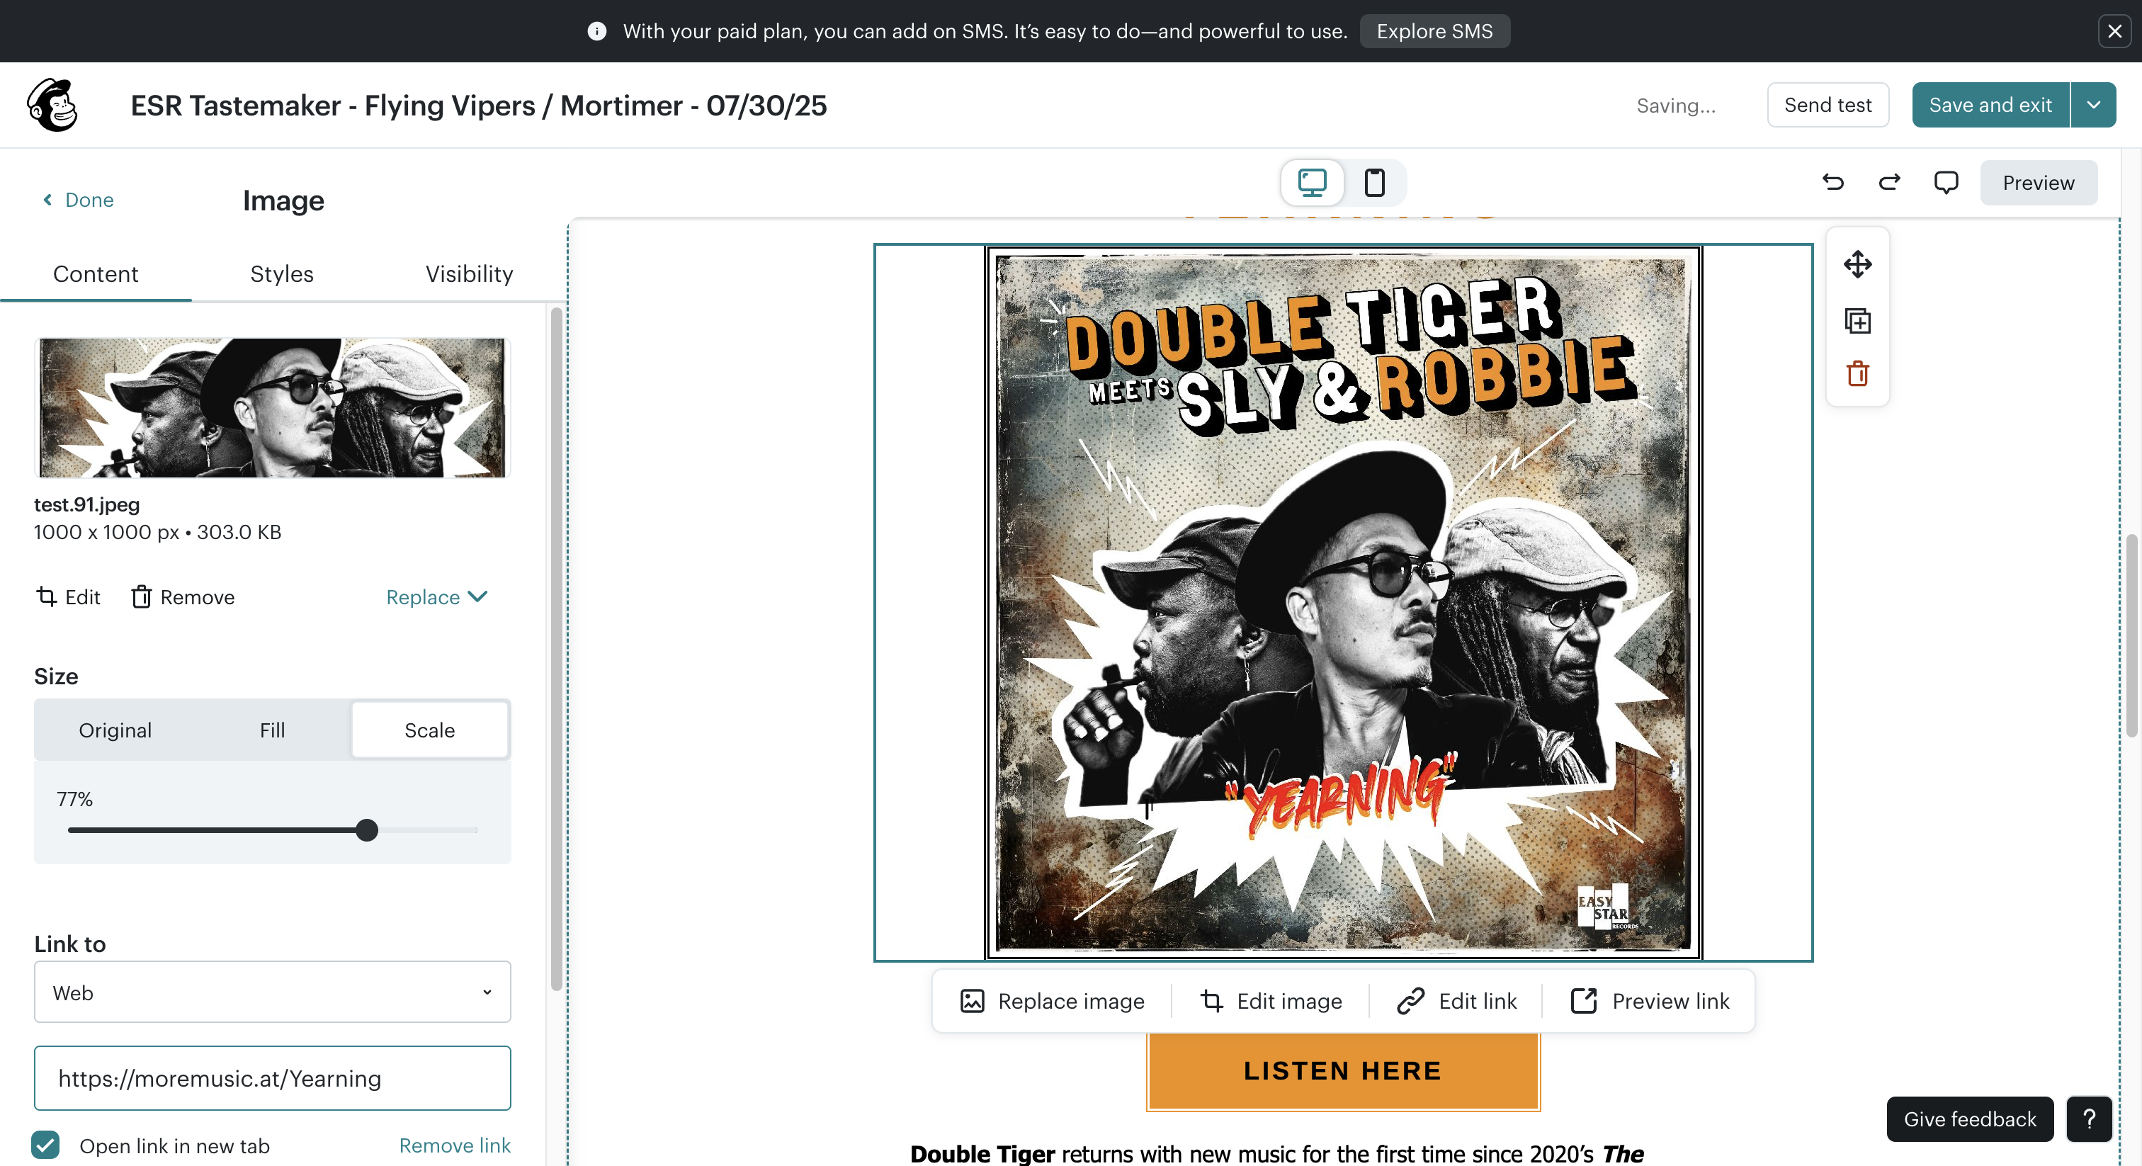
Task: Switch to mobile preview mode
Action: point(1374,182)
